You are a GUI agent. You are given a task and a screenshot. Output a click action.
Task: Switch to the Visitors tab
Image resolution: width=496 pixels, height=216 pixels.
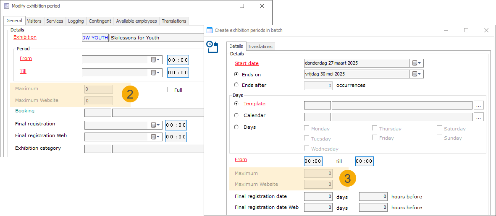click(34, 21)
